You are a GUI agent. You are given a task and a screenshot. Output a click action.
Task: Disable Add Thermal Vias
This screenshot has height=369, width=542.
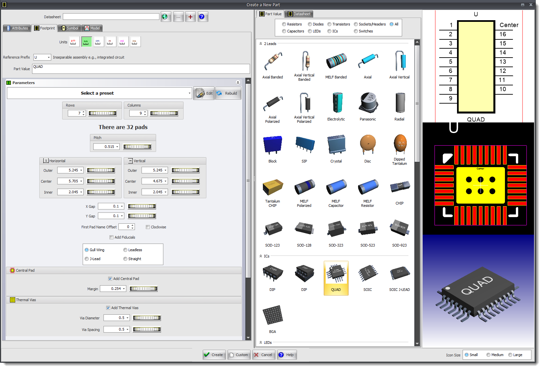[108, 307]
